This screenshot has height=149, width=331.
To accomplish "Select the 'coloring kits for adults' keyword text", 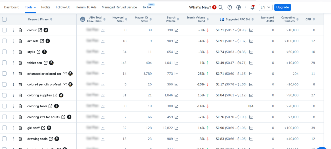I will (x=44, y=117).
